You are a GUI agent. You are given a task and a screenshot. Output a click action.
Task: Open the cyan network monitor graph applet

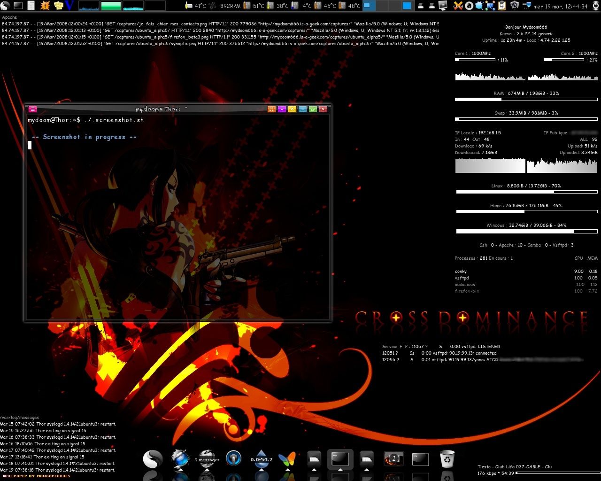point(133,6)
